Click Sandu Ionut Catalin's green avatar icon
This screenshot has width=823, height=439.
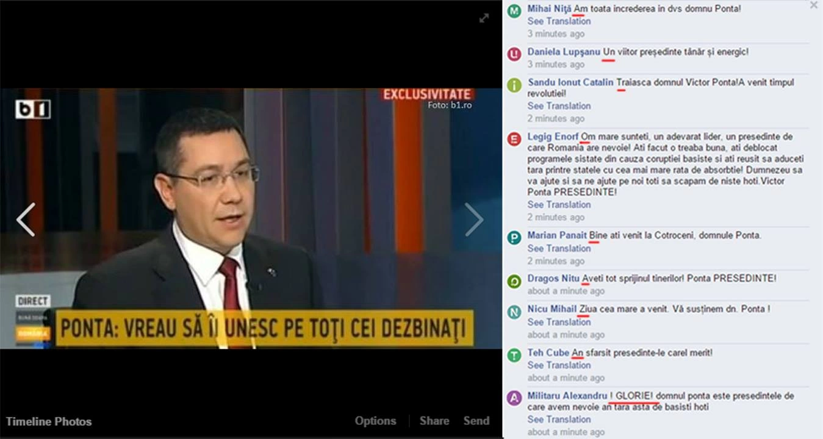(x=514, y=85)
